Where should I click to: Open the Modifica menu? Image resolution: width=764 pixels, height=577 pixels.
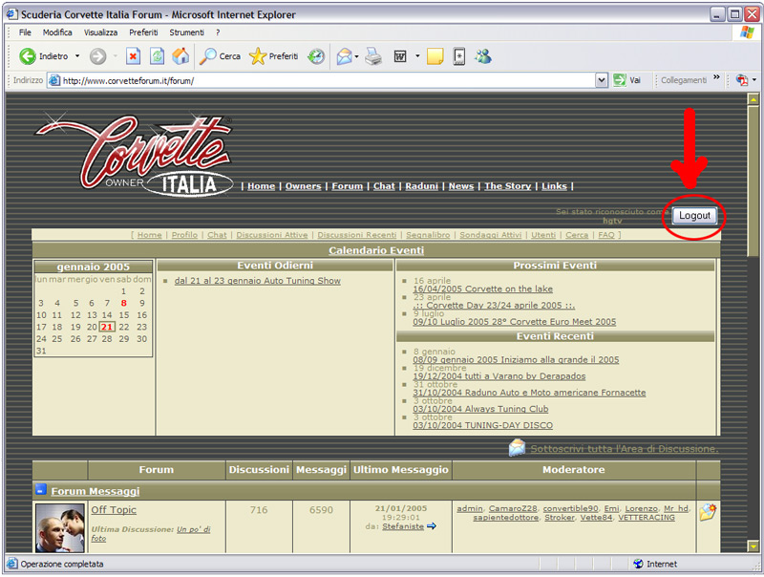[x=57, y=32]
